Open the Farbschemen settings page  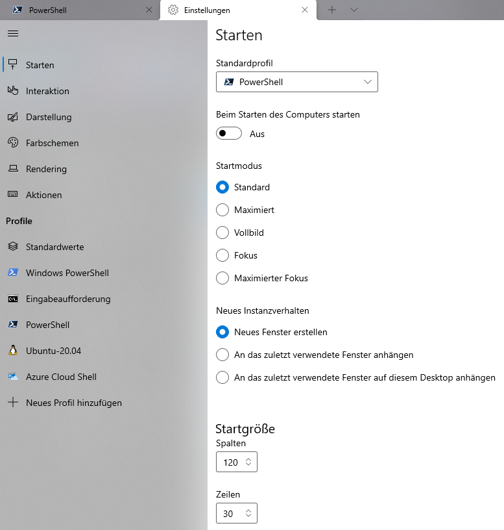104,143
